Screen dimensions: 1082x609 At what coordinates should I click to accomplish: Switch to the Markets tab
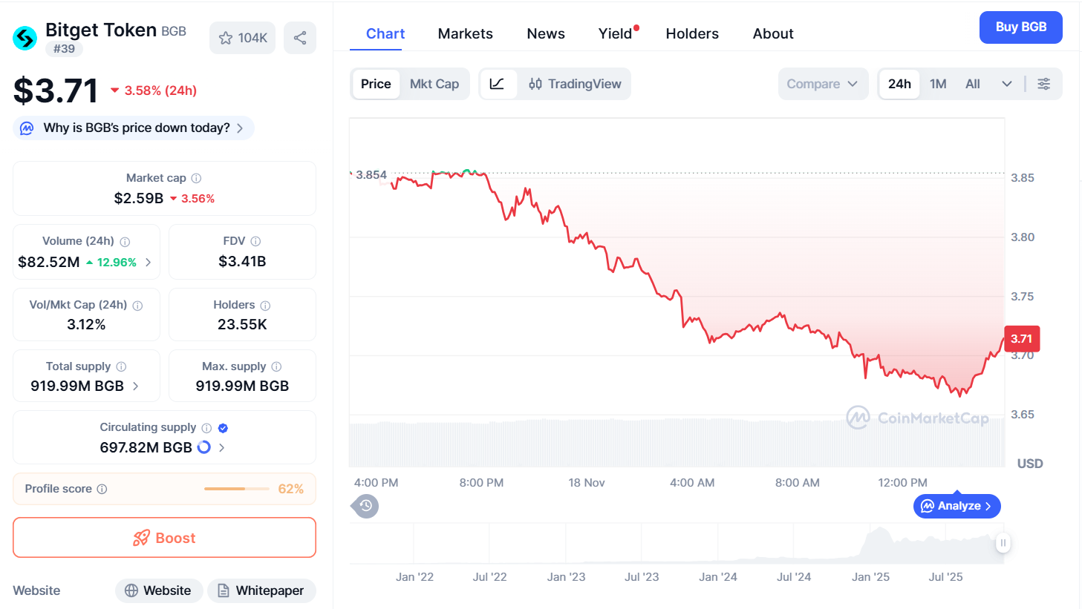pos(465,33)
